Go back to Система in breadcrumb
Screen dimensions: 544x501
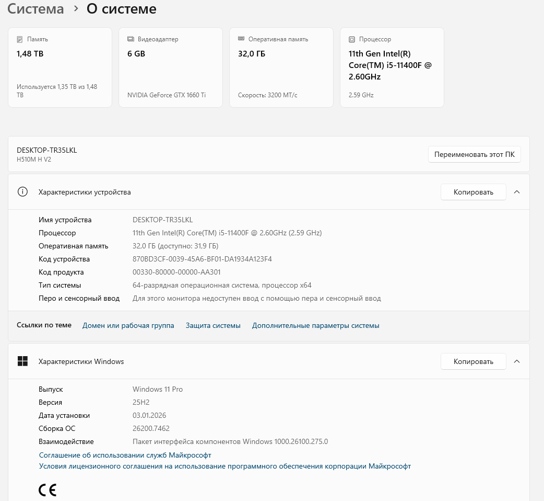pyautogui.click(x=36, y=9)
